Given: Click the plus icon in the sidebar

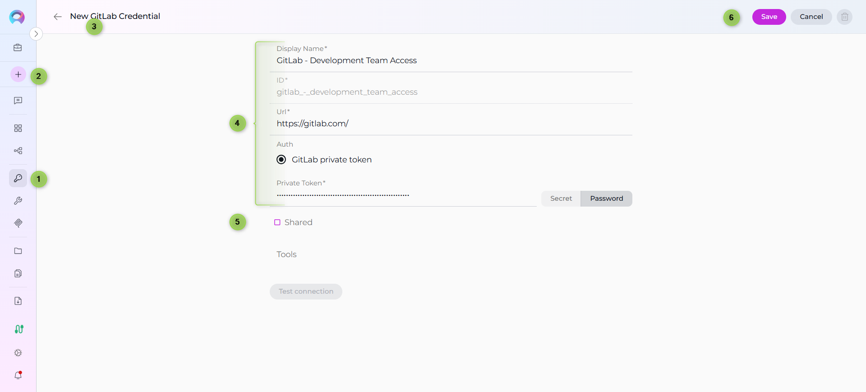Looking at the screenshot, I should pyautogui.click(x=18, y=74).
